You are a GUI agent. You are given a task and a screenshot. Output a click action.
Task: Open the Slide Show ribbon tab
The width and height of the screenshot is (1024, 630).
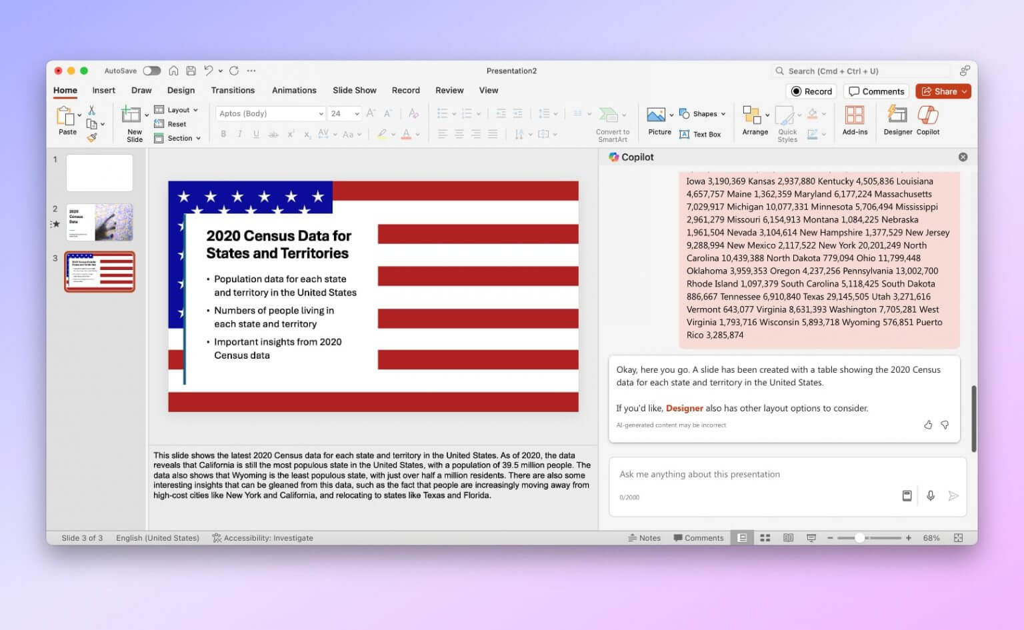[354, 90]
